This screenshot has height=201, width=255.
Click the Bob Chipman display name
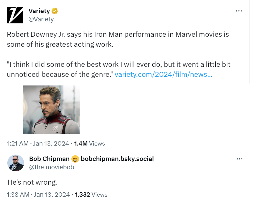tap(49, 159)
